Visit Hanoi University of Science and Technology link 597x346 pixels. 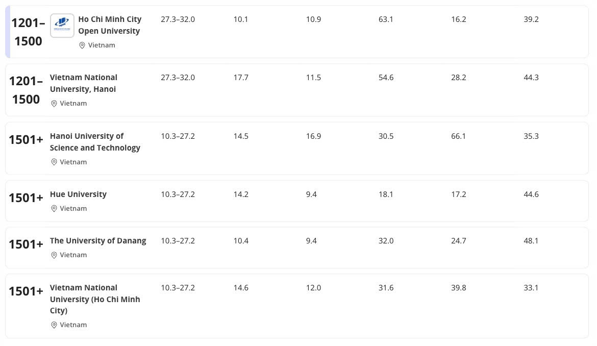(x=95, y=142)
